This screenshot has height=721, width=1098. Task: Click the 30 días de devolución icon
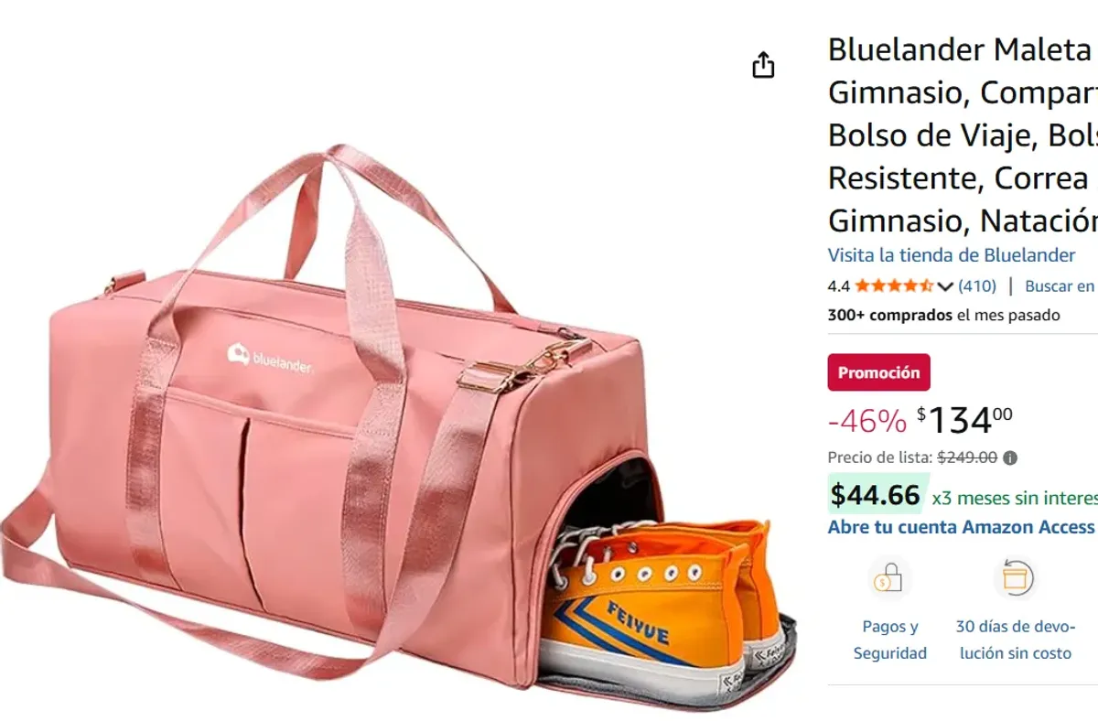pyautogui.click(x=1014, y=578)
